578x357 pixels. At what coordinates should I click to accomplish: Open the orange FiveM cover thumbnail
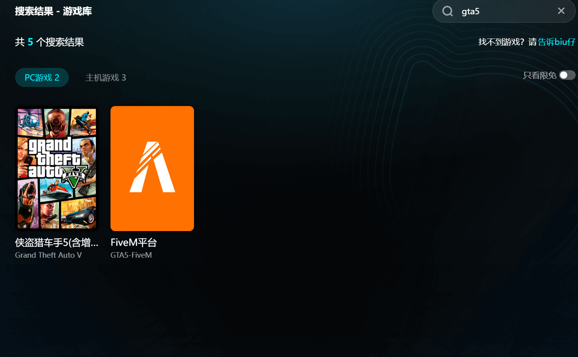152,168
